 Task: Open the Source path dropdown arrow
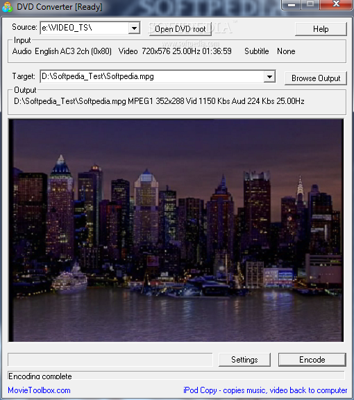(134, 28)
